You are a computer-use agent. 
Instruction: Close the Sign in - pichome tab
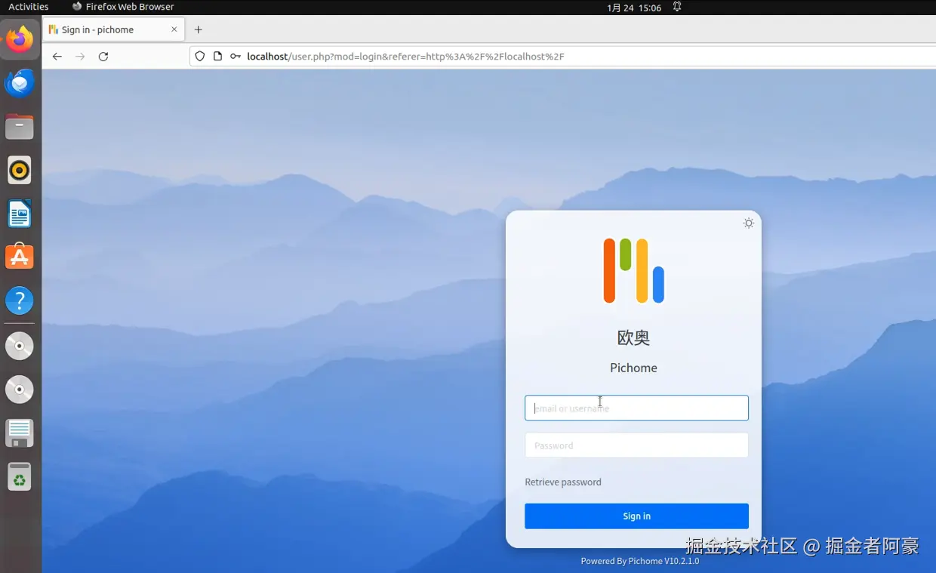[x=174, y=29]
